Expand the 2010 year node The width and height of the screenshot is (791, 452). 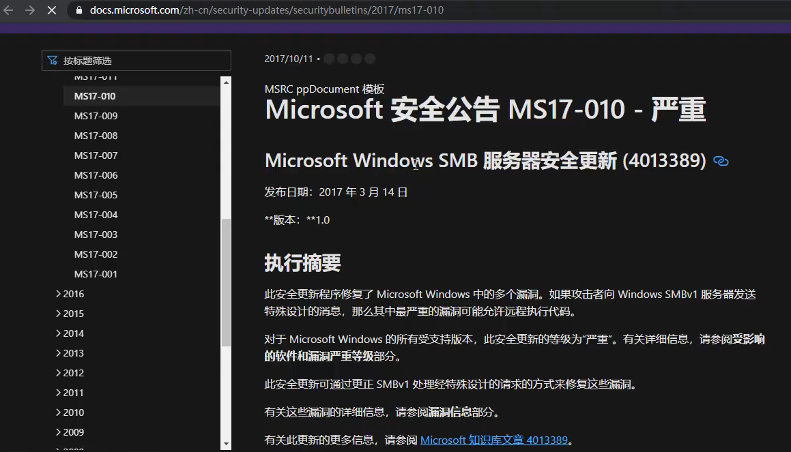pos(70,412)
